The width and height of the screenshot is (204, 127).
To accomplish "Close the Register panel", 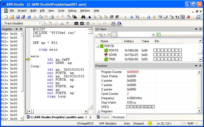I will tap(21, 29).
